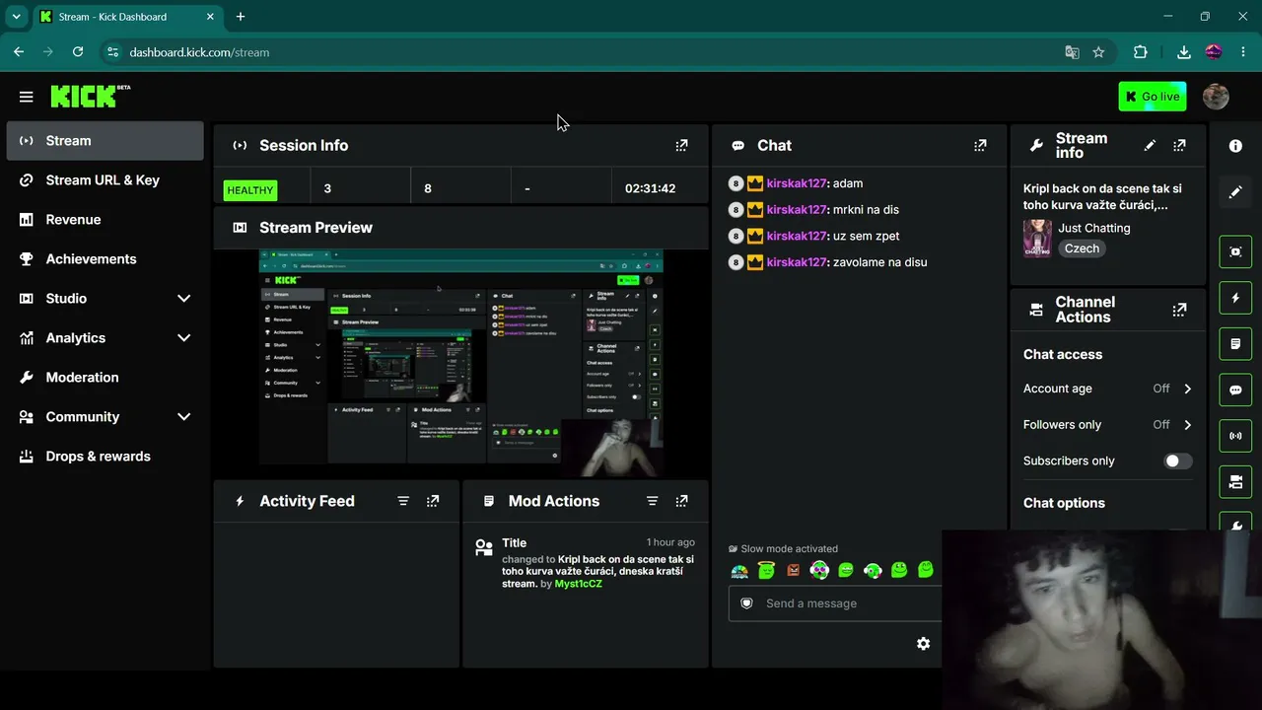Viewport: 1262px width, 710px height.
Task: Toggle the lightning activity feed widget in right rail
Action: click(x=1235, y=298)
